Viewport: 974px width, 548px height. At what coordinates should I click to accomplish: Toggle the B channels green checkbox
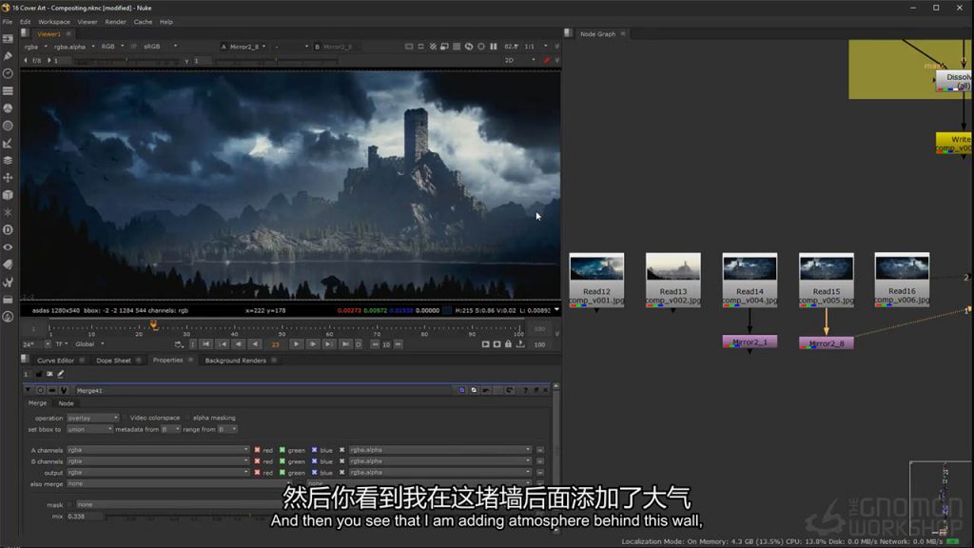click(x=282, y=461)
